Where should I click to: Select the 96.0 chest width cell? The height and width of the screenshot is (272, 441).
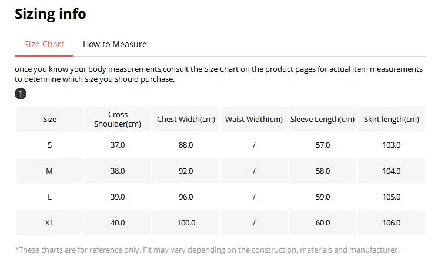[186, 197]
